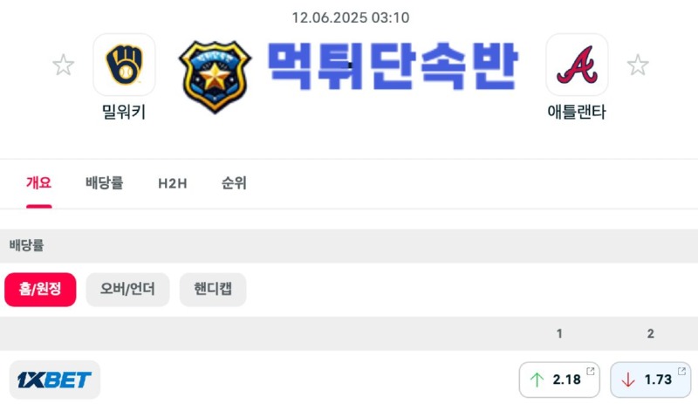
Task: Open external link icon on 2.18 odds
Action: 591,371
